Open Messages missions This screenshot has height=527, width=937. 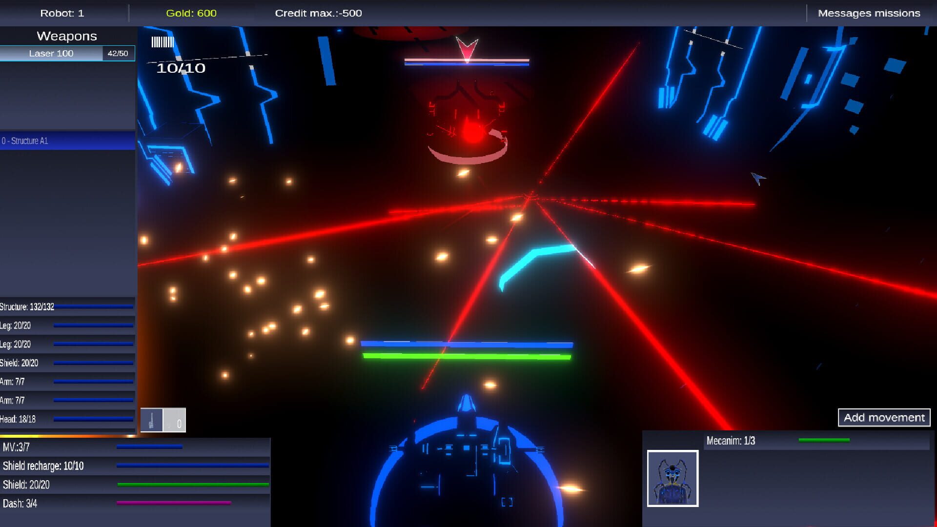(x=869, y=13)
